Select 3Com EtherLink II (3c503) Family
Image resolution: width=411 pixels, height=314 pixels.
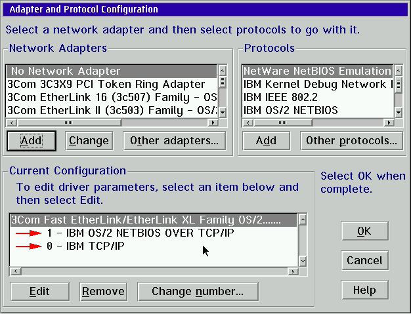[112, 110]
